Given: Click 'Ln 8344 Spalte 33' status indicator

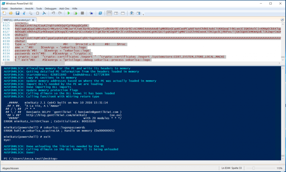Looking at the screenshot, I should click(x=232, y=168).
